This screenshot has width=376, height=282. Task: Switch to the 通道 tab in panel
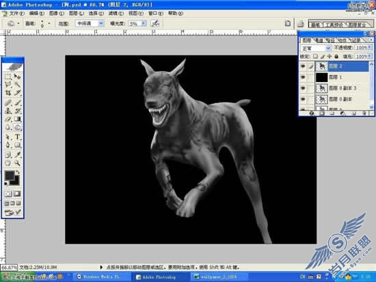coord(319,40)
